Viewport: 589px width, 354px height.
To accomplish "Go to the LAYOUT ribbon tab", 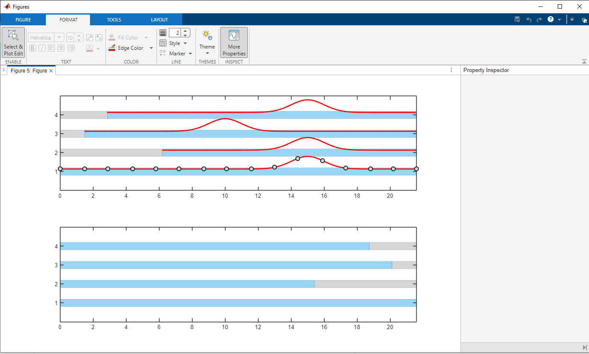I will (x=159, y=20).
